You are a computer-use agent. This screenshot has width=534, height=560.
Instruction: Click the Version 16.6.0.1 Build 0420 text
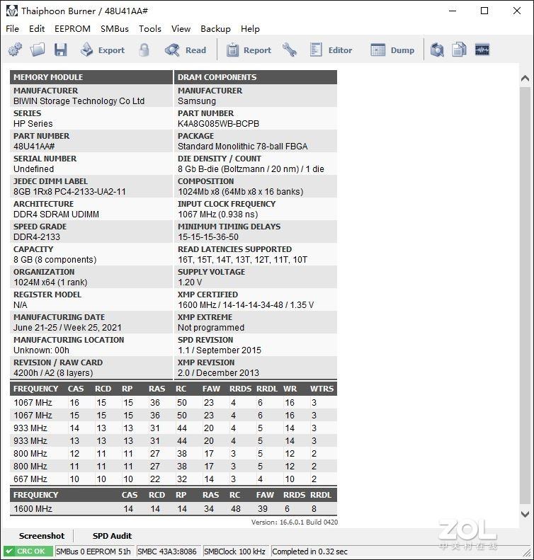click(295, 522)
